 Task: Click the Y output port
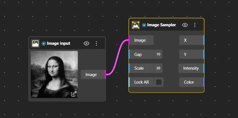click(204, 54)
